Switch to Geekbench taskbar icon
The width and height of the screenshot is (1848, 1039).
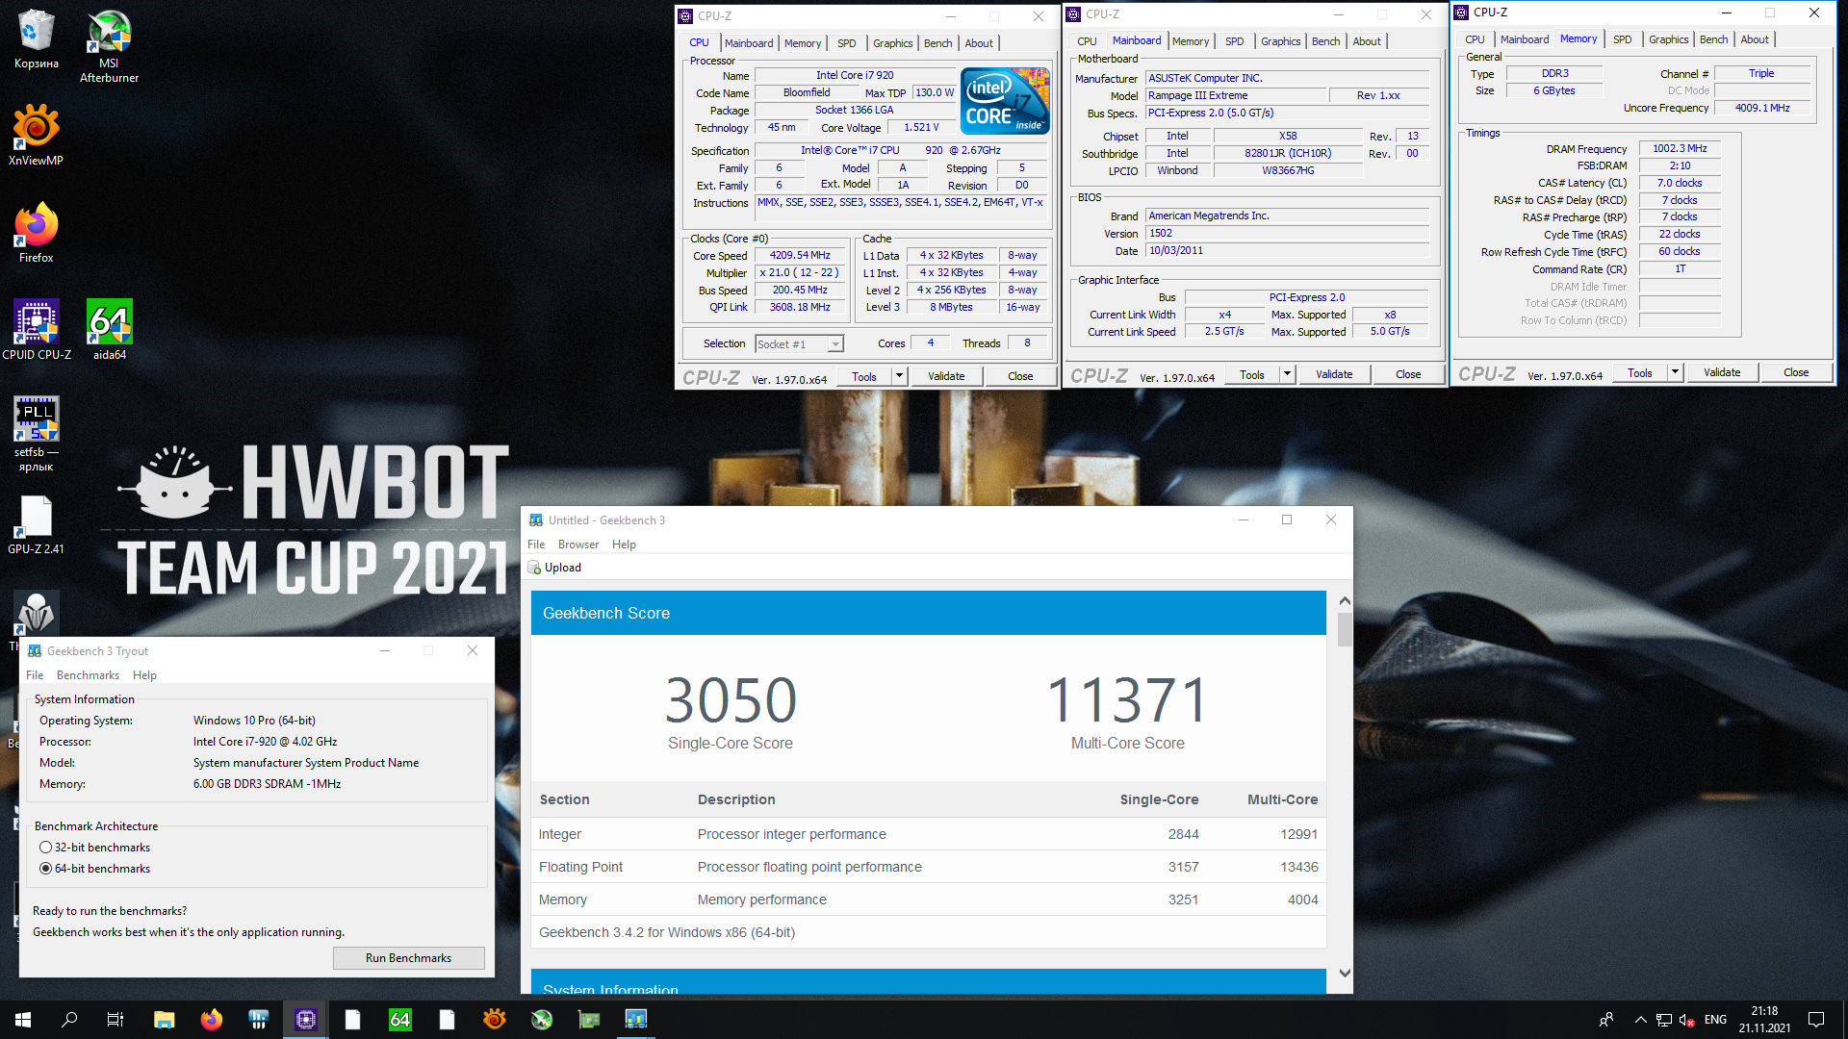[x=636, y=1020]
